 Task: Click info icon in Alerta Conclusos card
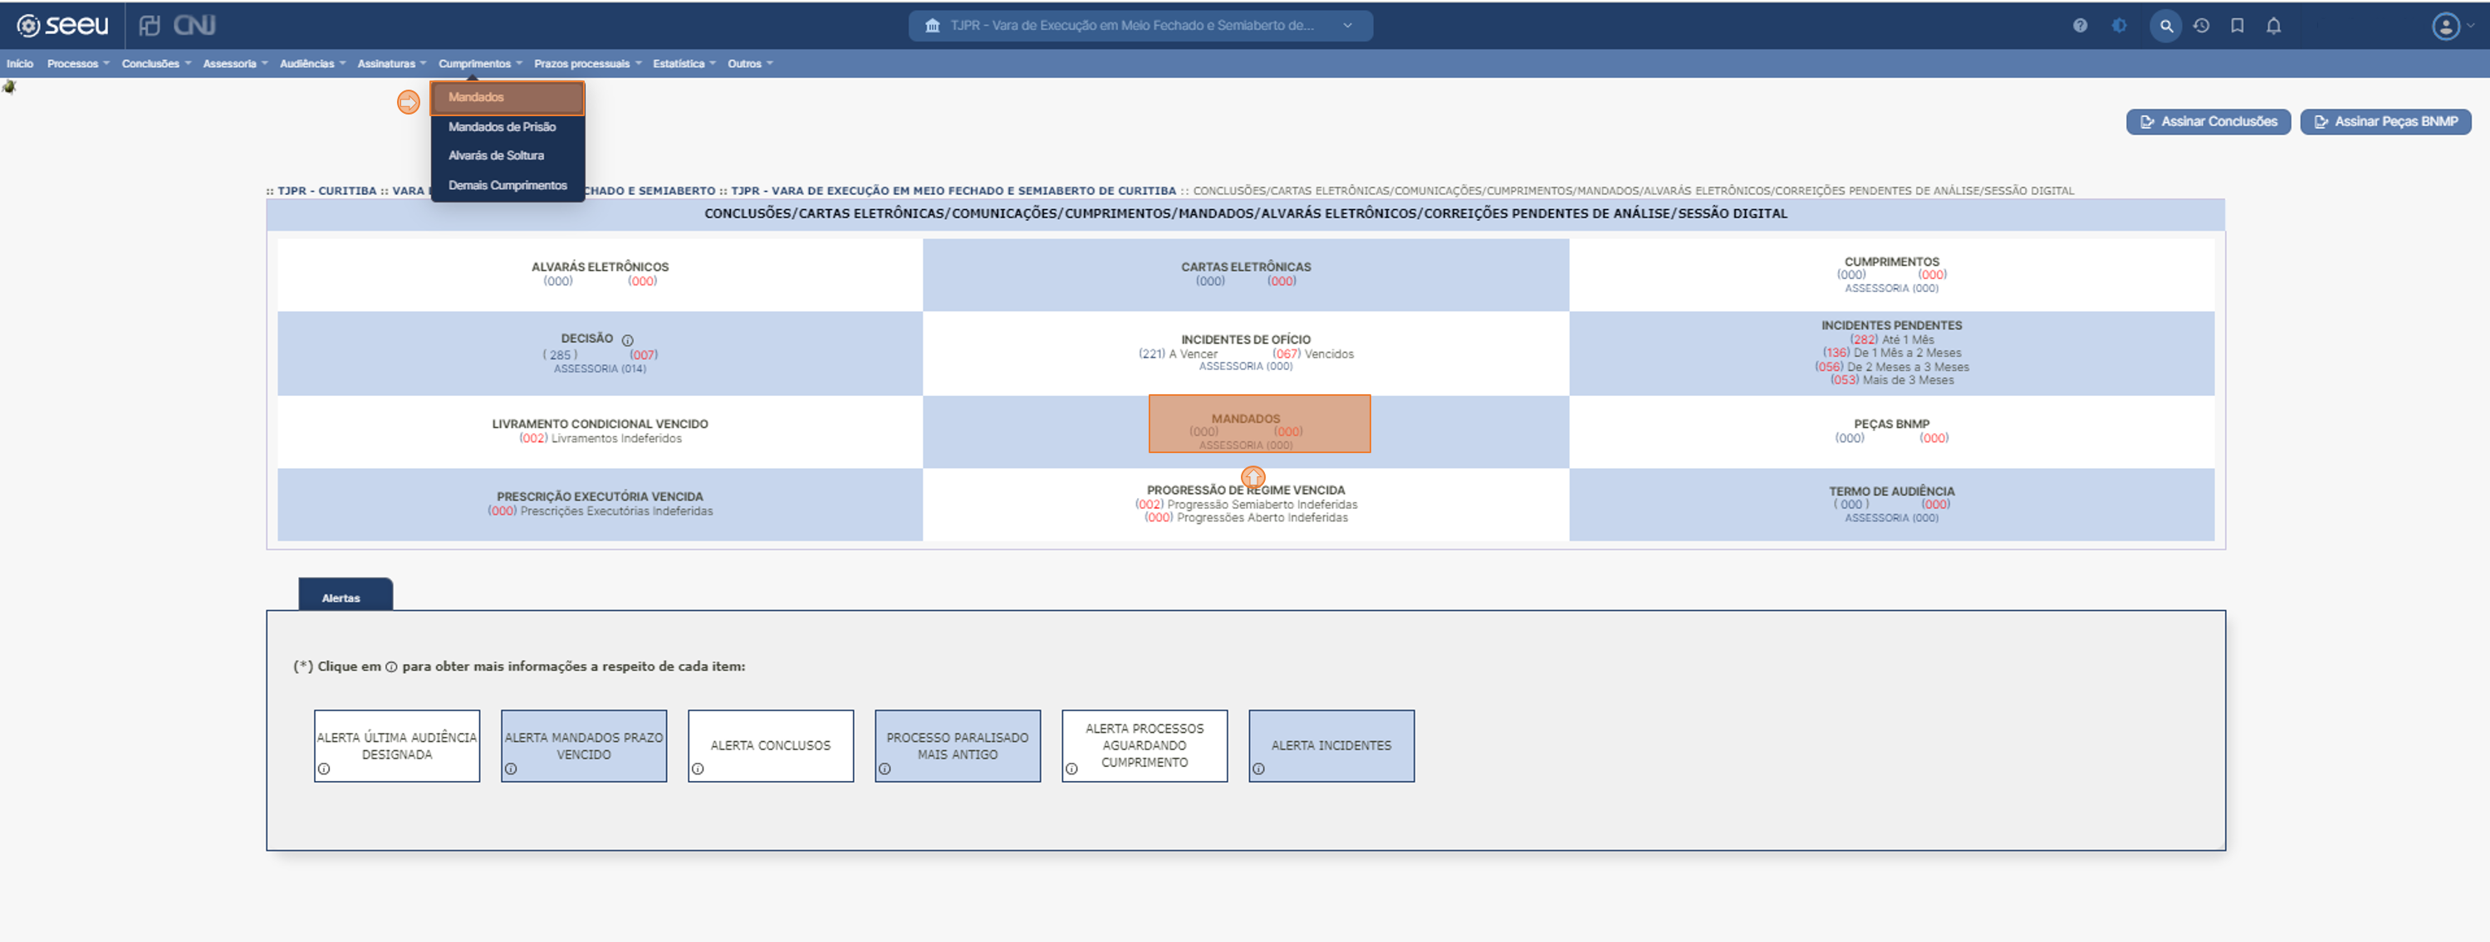tap(698, 769)
